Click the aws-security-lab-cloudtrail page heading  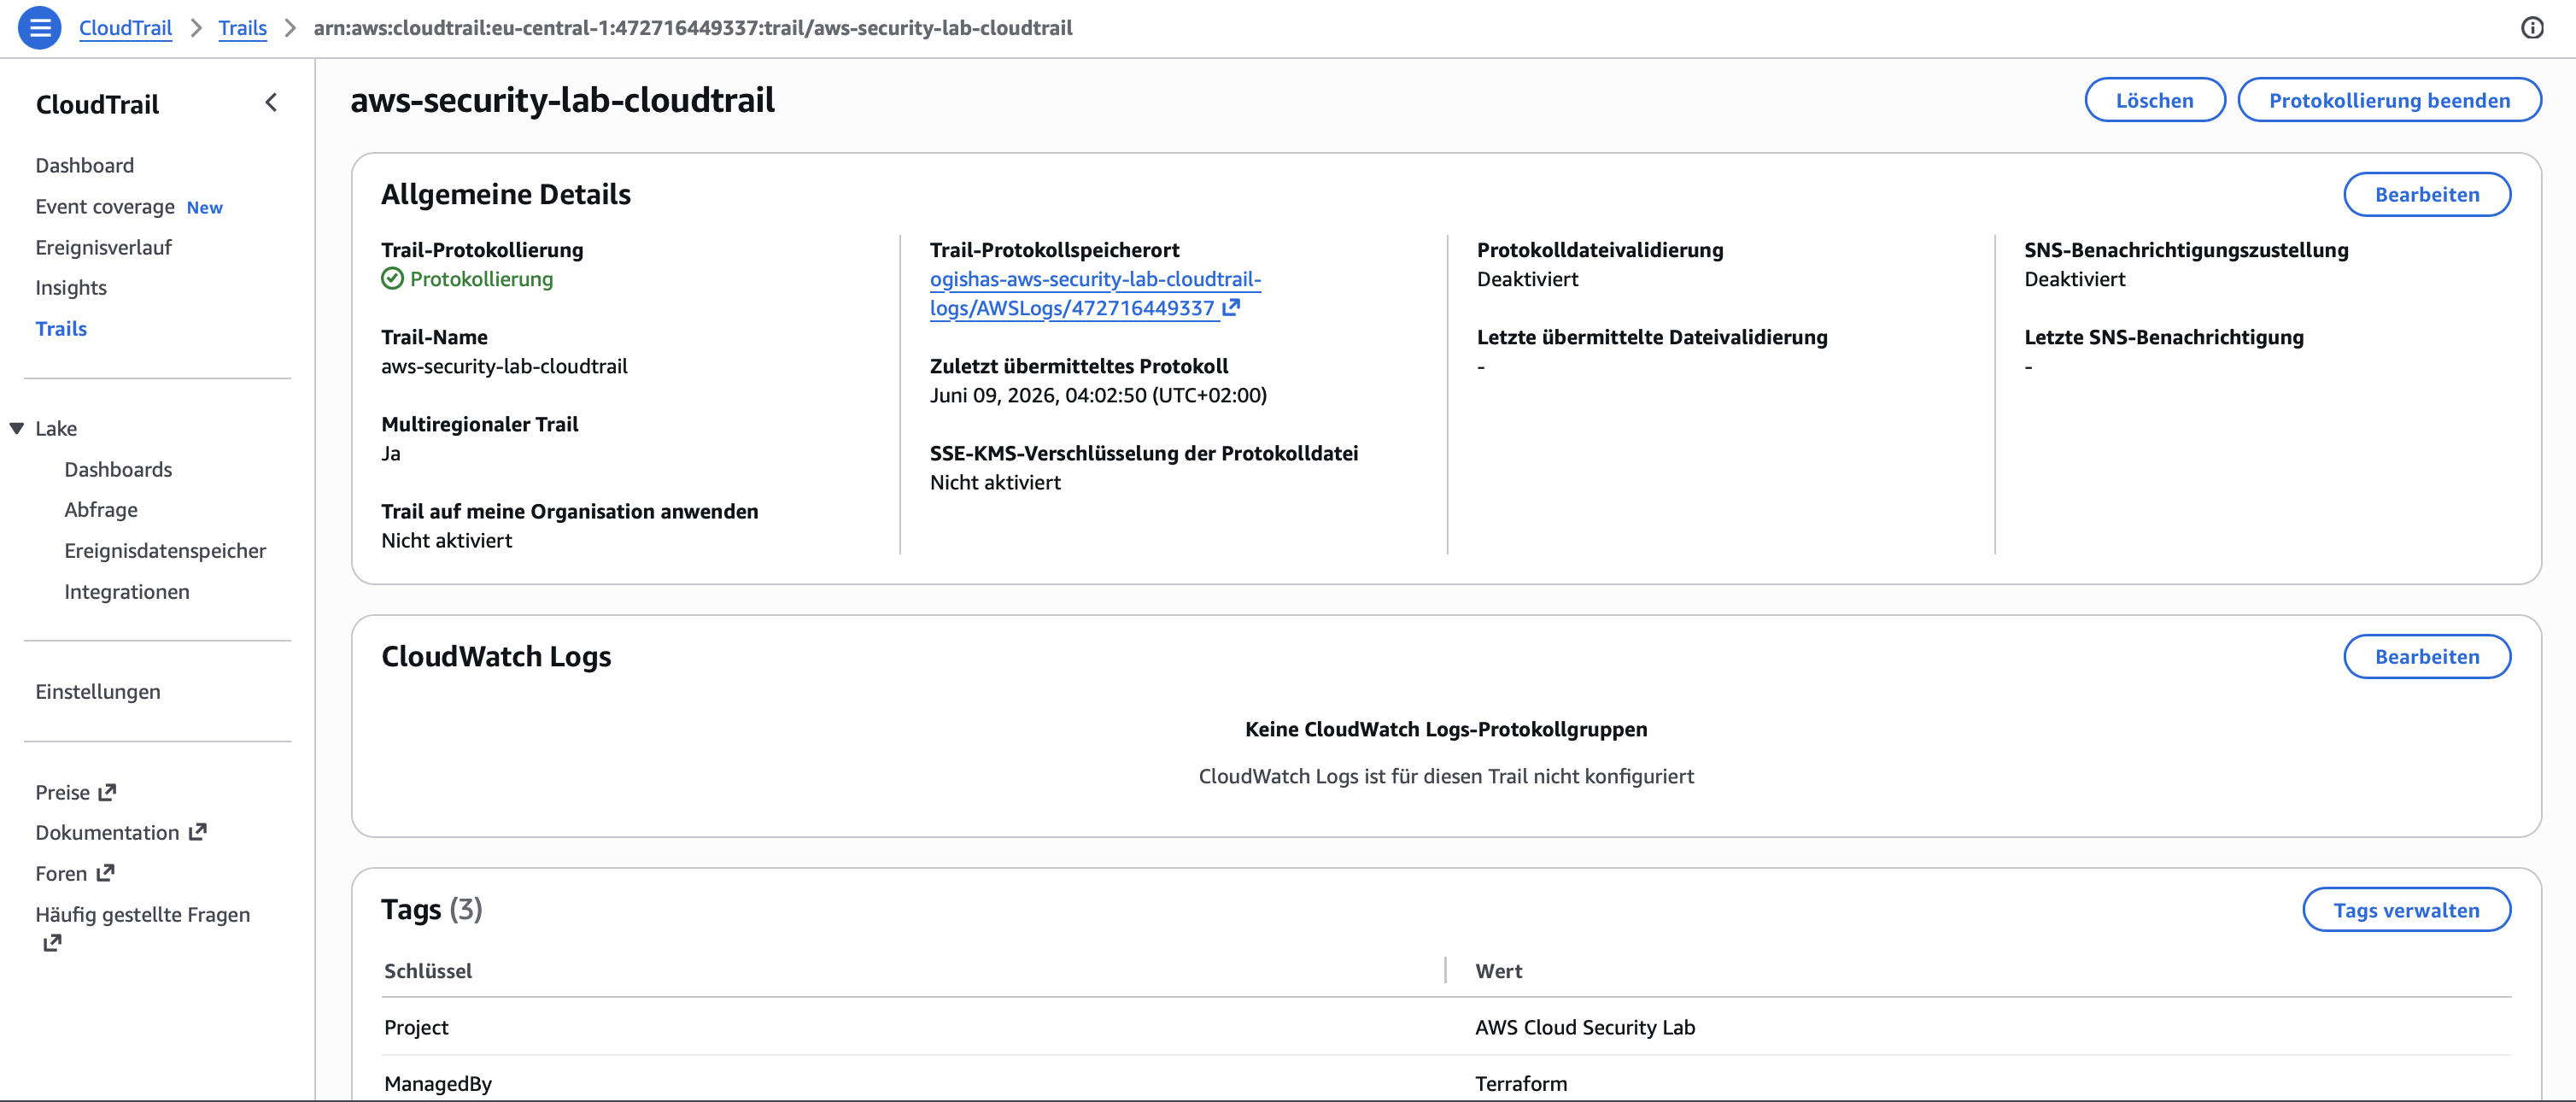click(562, 100)
